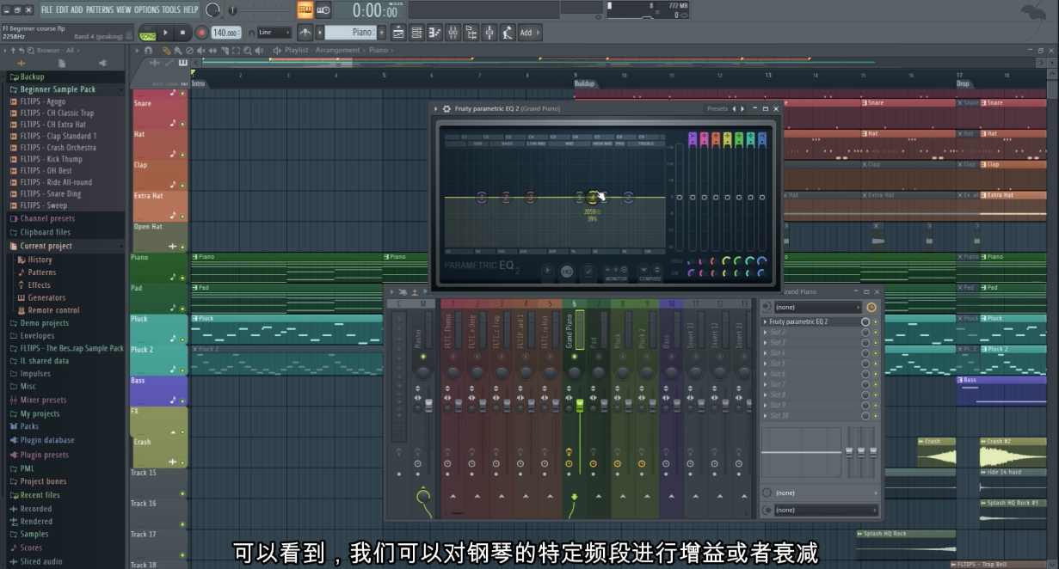Open the snap Line dropdown
1059x569 pixels.
tap(274, 33)
